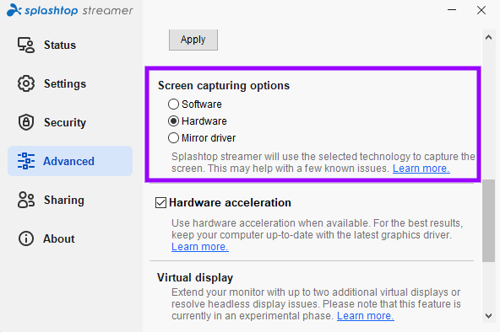Viewport: 500px width, 332px height.
Task: Select the Hardware capture radio button
Action: click(x=173, y=121)
